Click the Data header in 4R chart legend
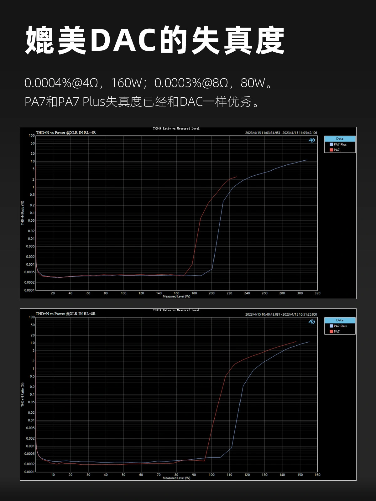Screen dimensions: 376x501 point(340,139)
